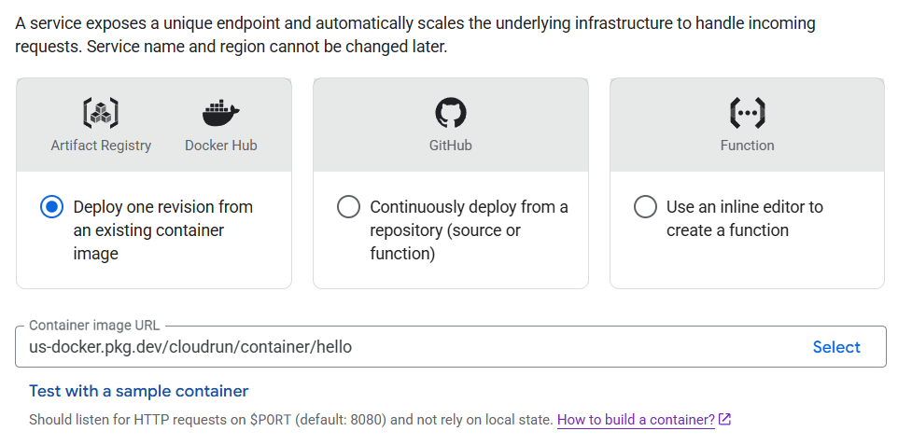
Task: Click the 'Container image URL' floating field label
Action: [94, 326]
